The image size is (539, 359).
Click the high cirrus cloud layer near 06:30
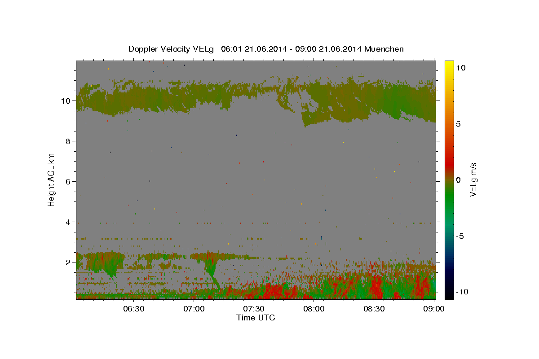click(x=133, y=99)
